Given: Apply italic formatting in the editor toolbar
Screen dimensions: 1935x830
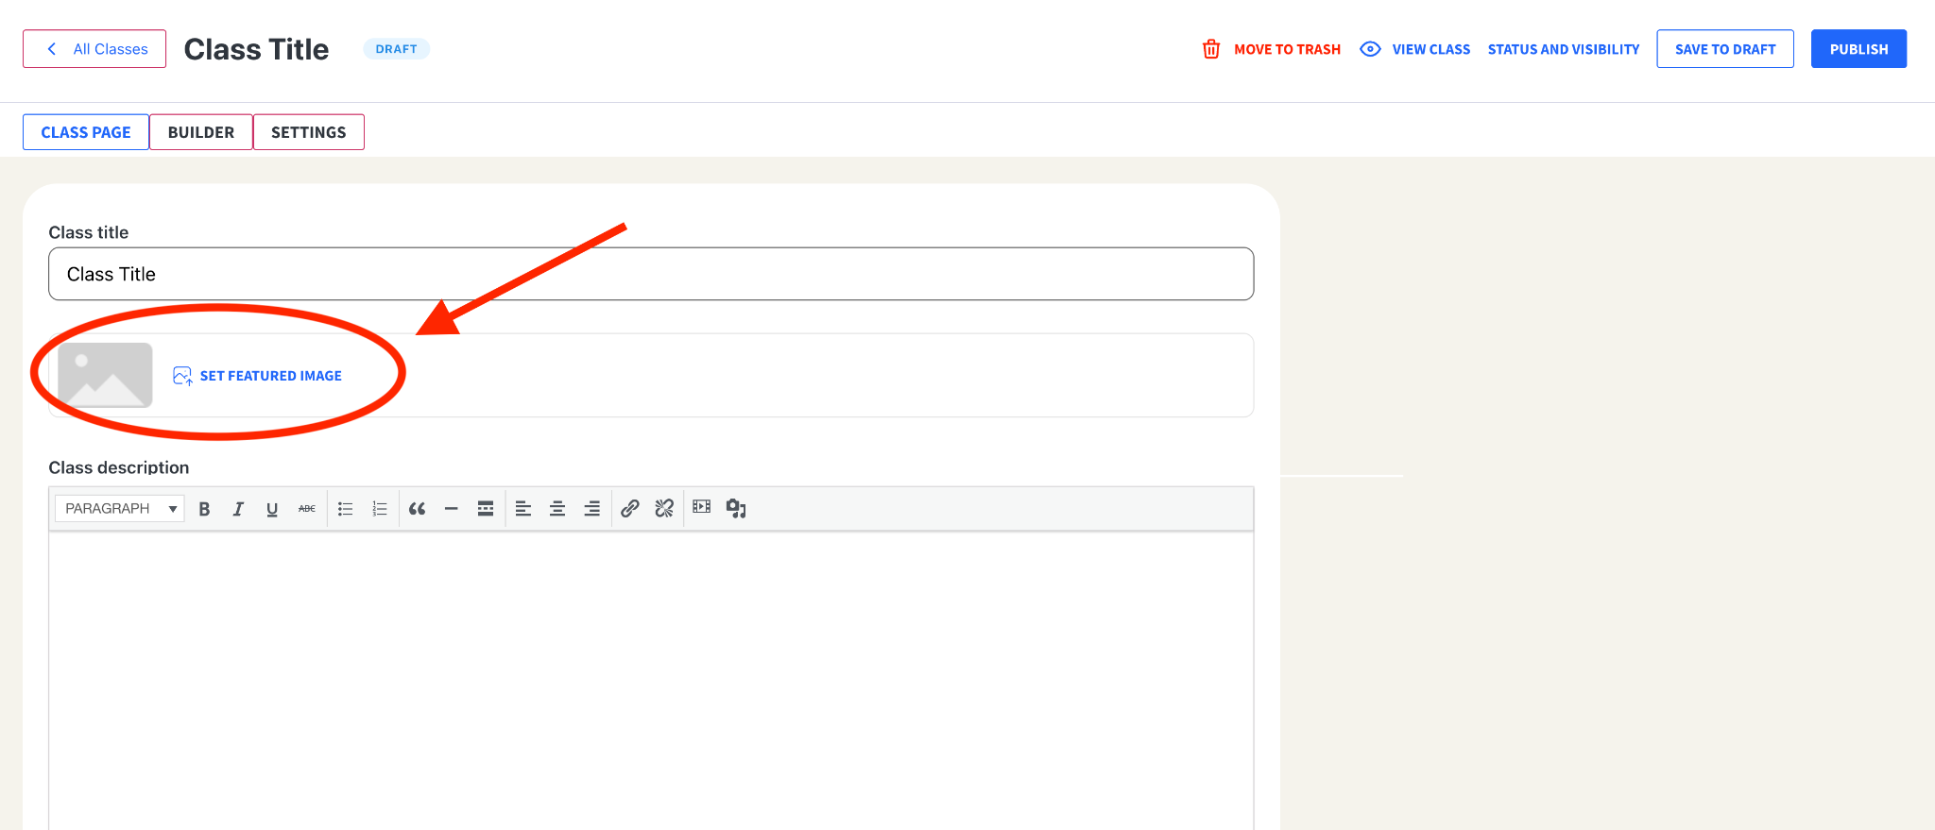Looking at the screenshot, I should pyautogui.click(x=238, y=509).
